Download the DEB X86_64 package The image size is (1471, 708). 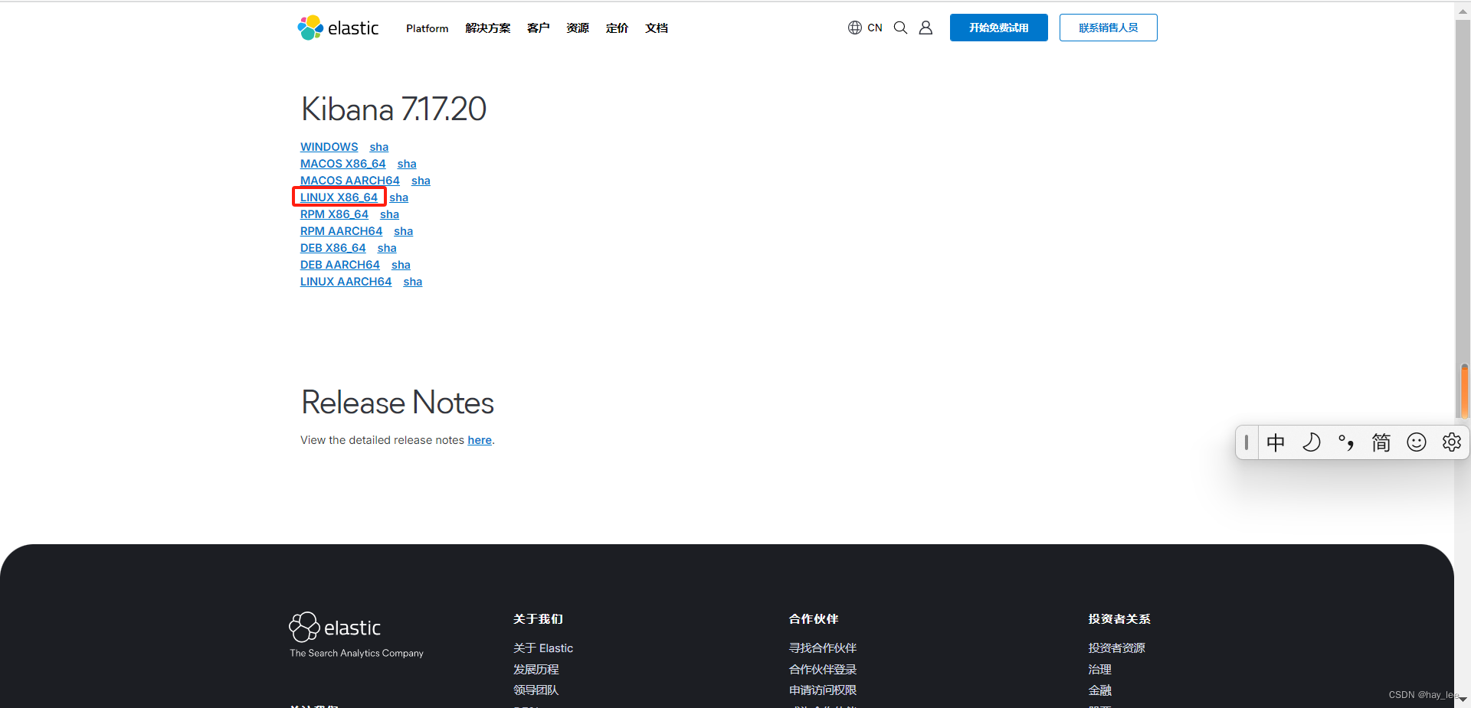pyautogui.click(x=333, y=248)
